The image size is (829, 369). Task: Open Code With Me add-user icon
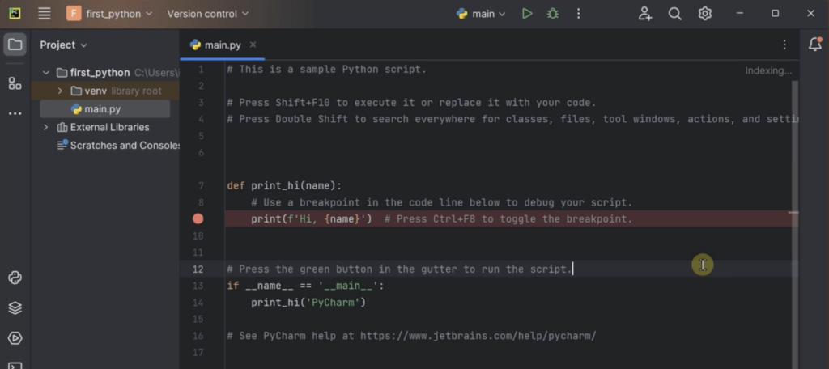[644, 14]
